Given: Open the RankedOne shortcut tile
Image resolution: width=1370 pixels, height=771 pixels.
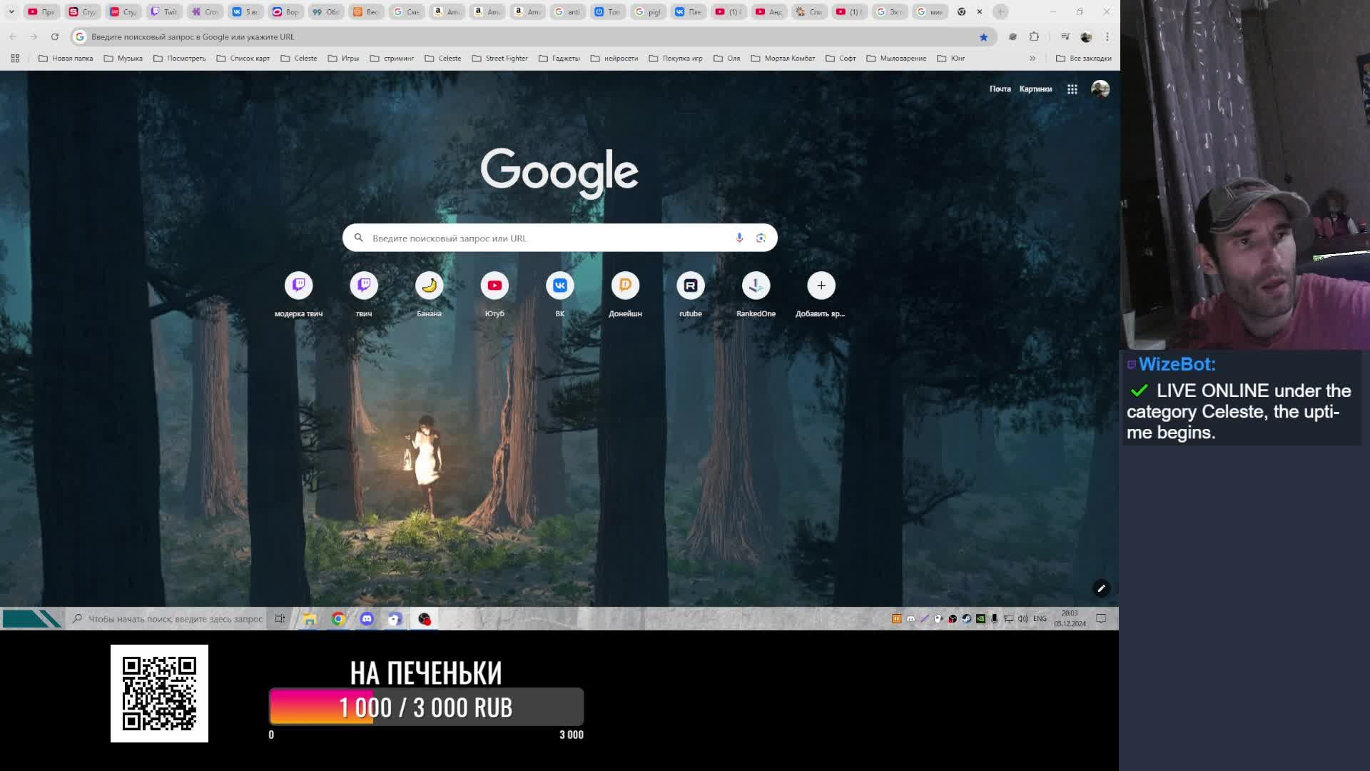Looking at the screenshot, I should (756, 286).
